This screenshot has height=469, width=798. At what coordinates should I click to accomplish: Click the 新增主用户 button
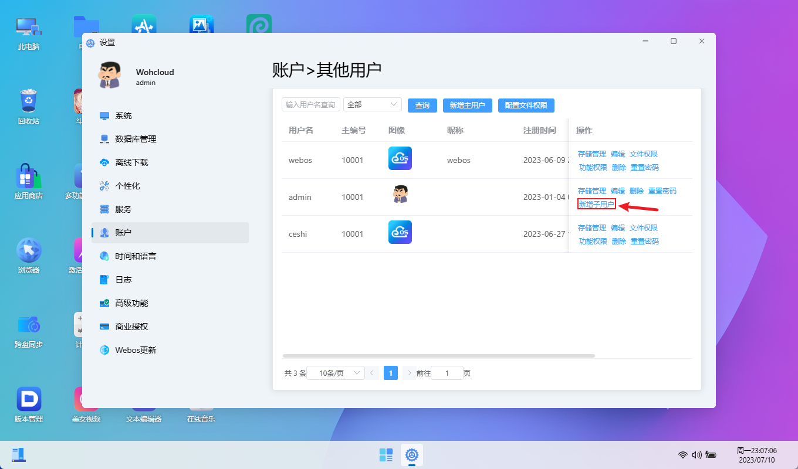pos(467,105)
